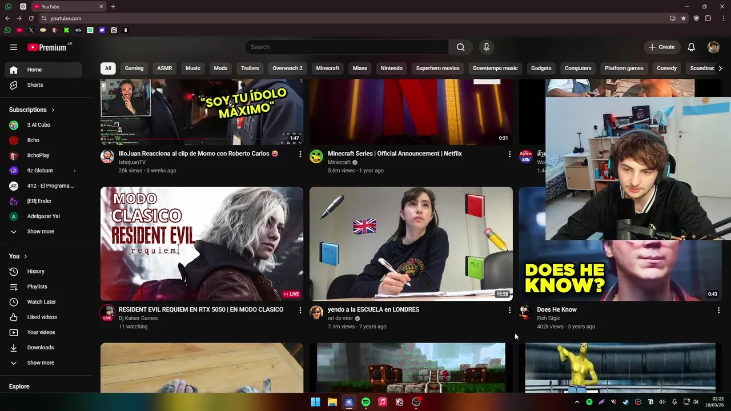Open the Windows Start menu
The width and height of the screenshot is (731, 411).
[x=315, y=402]
